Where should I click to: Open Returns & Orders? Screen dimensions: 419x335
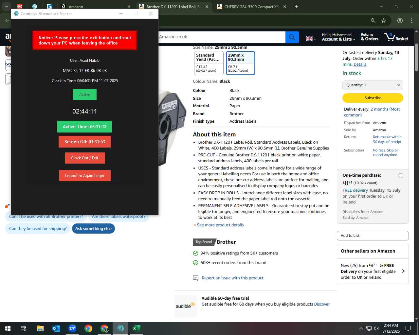tap(370, 37)
